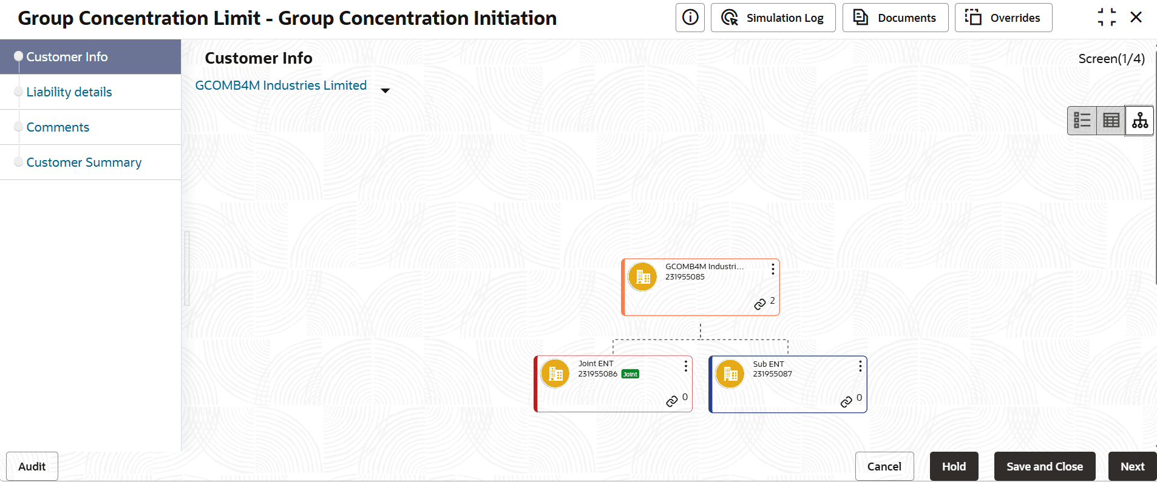Click customer number 231955086
This screenshot has height=482, width=1157.
(597, 374)
